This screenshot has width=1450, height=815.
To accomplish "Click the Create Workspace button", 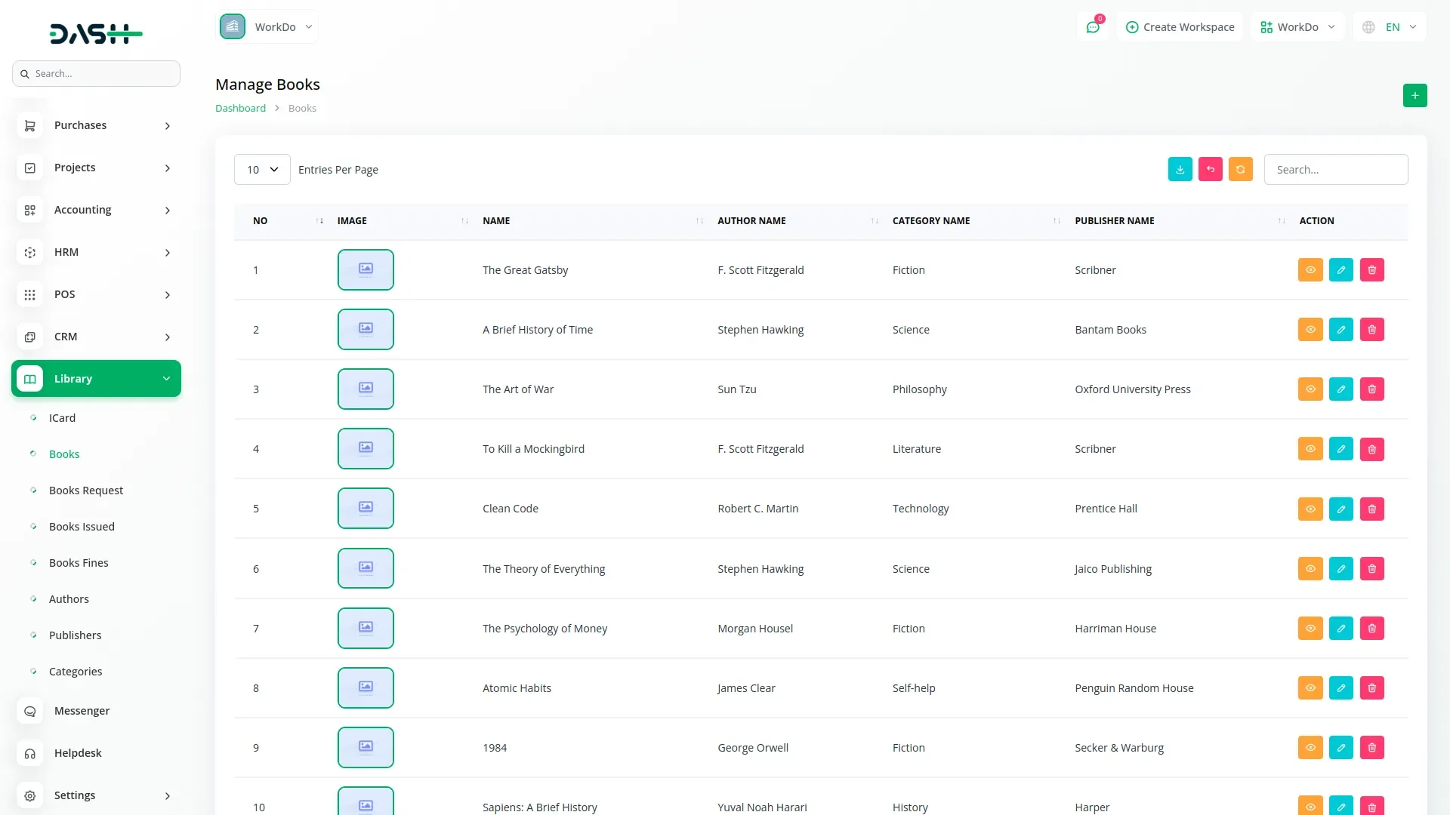I will pyautogui.click(x=1180, y=27).
